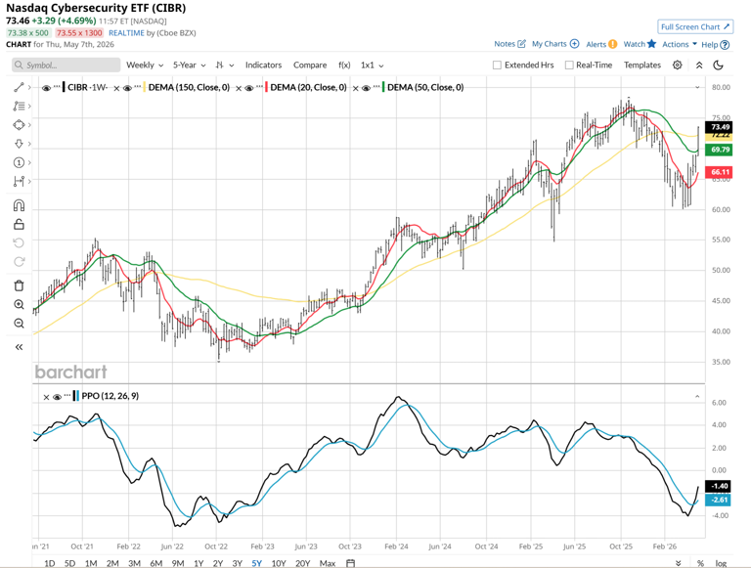The image size is (751, 568).
Task: Choose the shapes drawing tool
Action: 19,125
